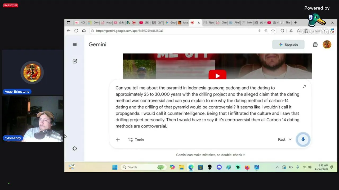Open the Windows Start menu
This screenshot has height=190, width=339.
coord(115,167)
